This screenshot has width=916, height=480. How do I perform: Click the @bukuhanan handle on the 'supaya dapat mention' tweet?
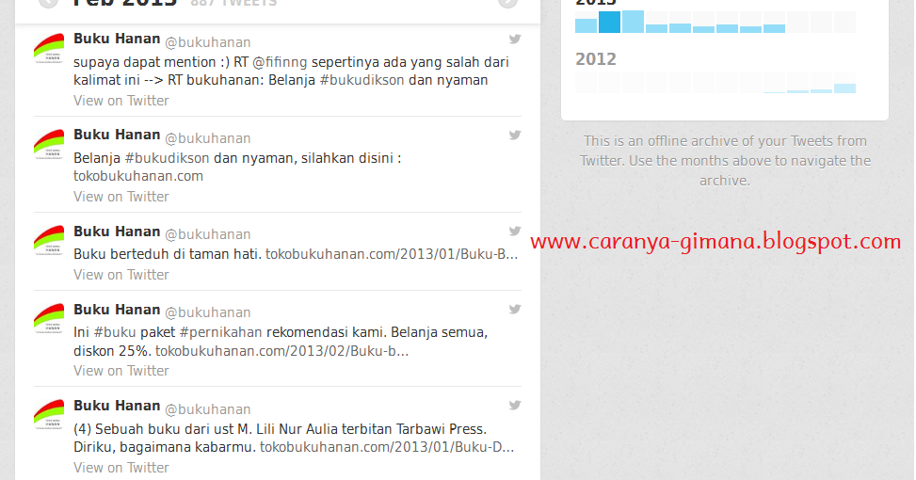pos(208,42)
